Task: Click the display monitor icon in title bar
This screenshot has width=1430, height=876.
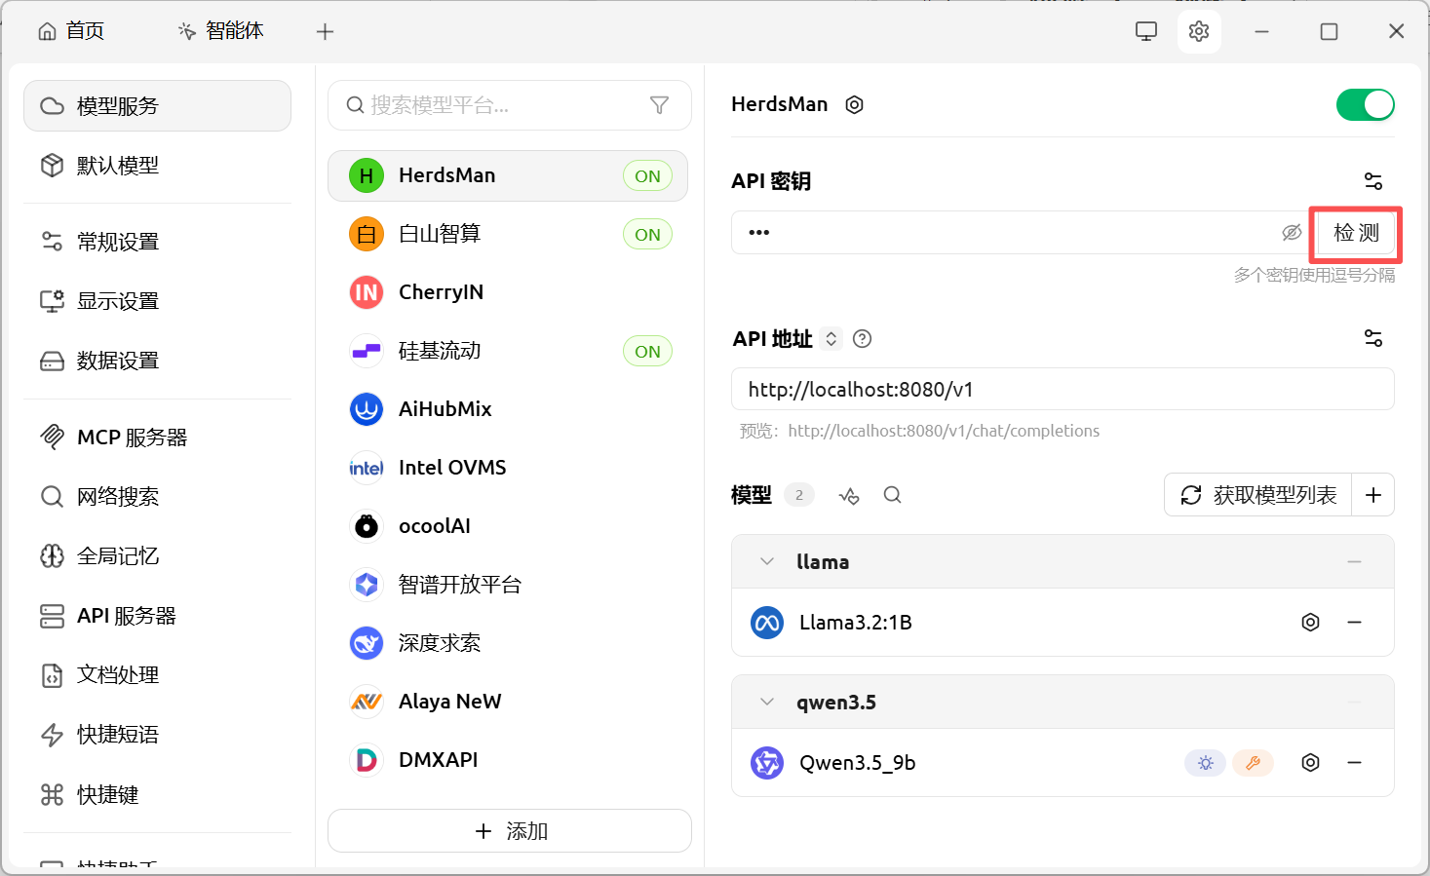Action: pyautogui.click(x=1146, y=31)
